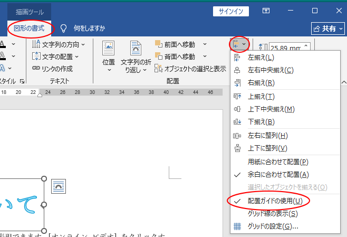Click 前面へ移動 bring forward button
This screenshot has height=237, width=347.
(175, 44)
